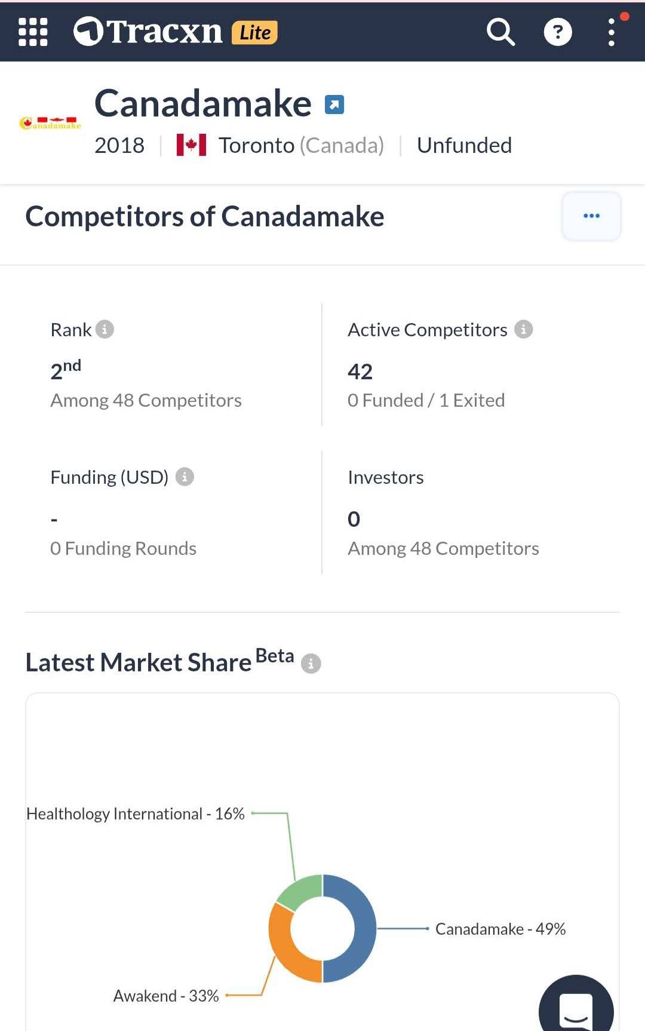Screen dimensions: 645x1031
Task: Click the help question mark icon
Action: (558, 32)
